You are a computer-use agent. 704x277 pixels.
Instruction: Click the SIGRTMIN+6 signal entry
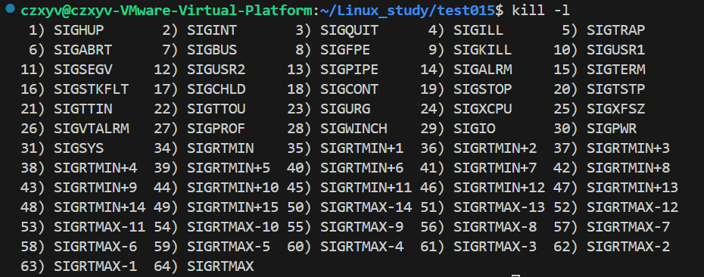point(362,168)
